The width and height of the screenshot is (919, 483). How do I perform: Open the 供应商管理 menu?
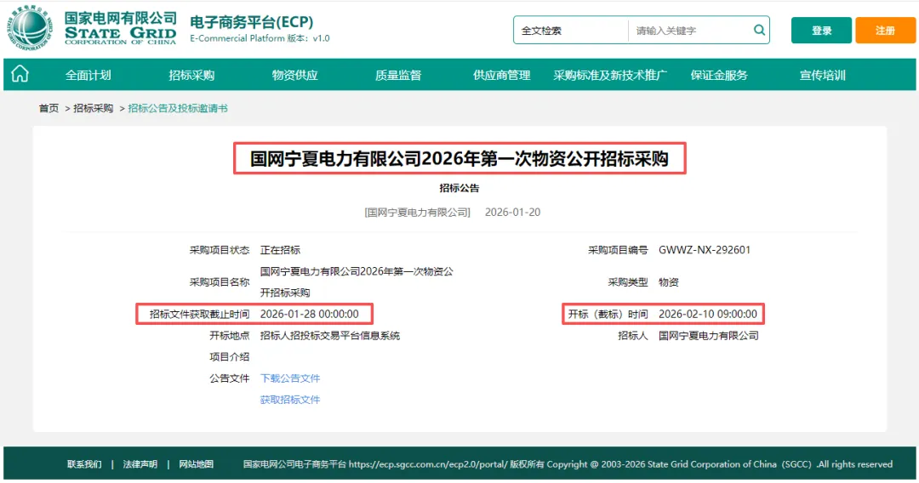502,75
